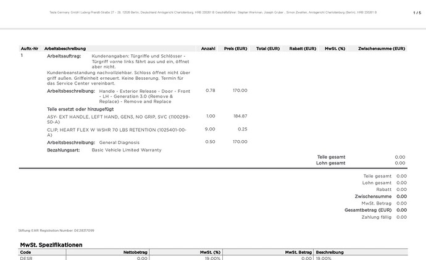
Task: Click the "Nettobetrag" column header
Action: (x=135, y=253)
